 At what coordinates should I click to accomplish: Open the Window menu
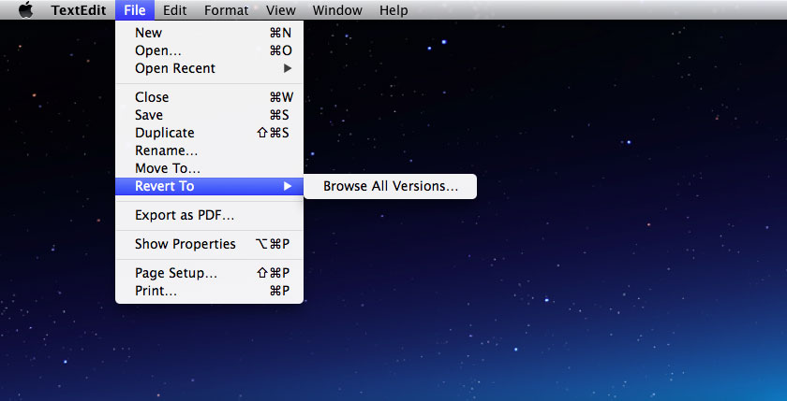(x=337, y=10)
